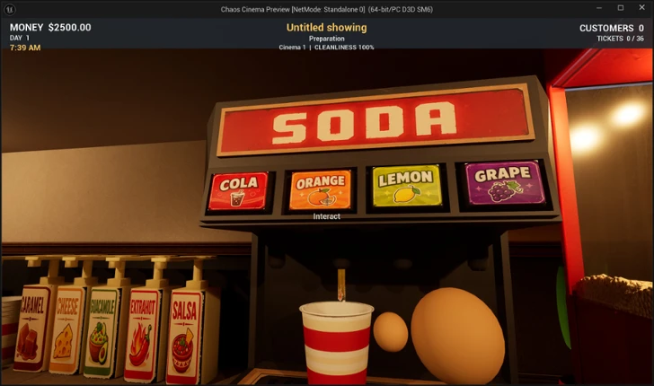This screenshot has height=386, width=654.
Task: Click the red striped soda cup
Action: coord(336,343)
